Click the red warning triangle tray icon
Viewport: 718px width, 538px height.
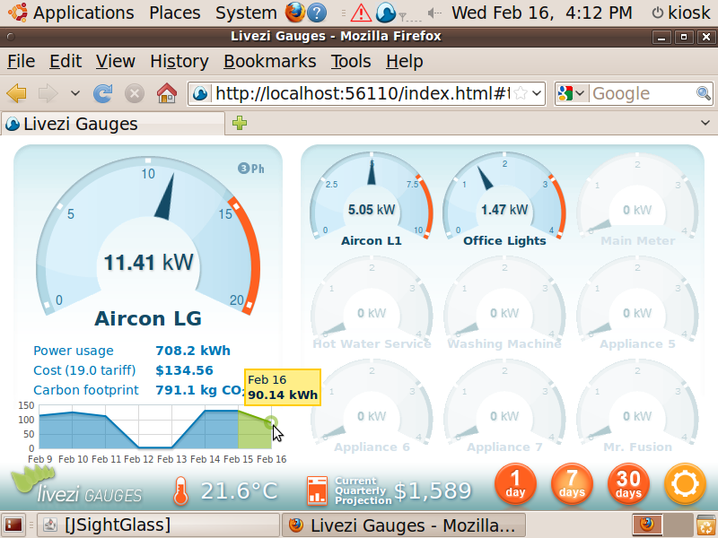[x=361, y=13]
